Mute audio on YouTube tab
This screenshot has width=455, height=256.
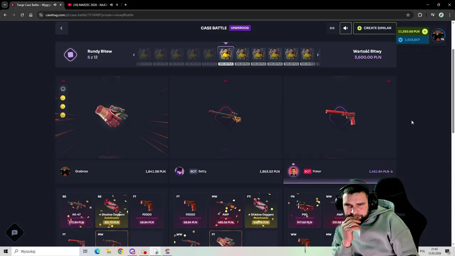click(x=111, y=5)
